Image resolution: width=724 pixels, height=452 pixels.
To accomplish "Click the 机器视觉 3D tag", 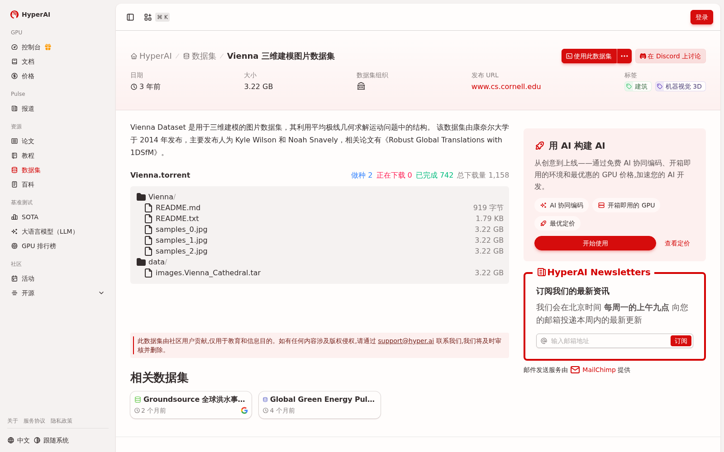I will click(680, 86).
